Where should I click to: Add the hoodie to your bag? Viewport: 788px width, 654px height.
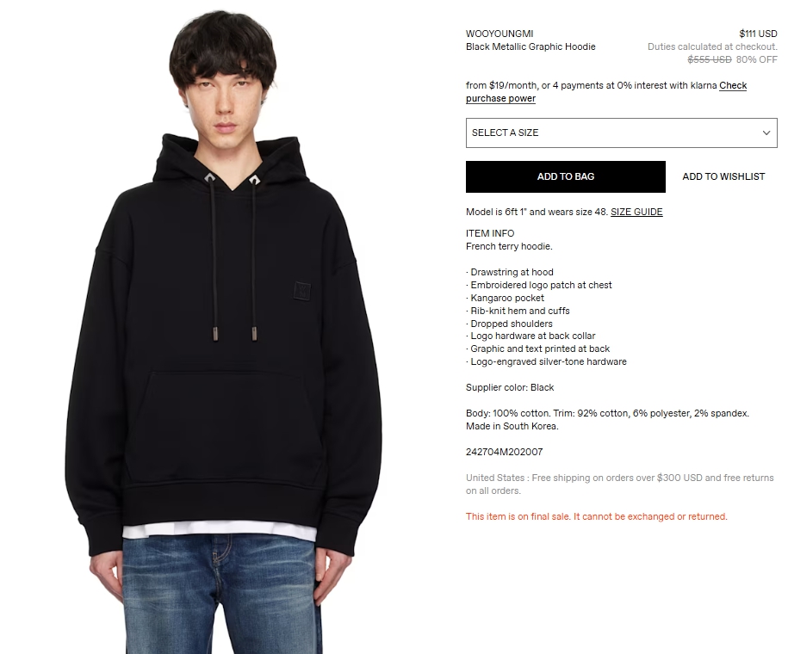click(x=565, y=176)
